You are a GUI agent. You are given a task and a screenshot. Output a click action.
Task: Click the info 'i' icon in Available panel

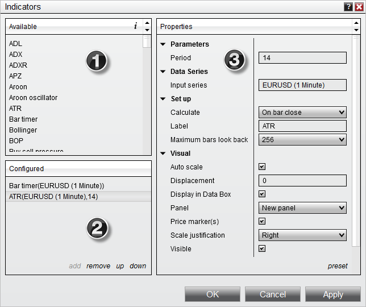(x=135, y=26)
